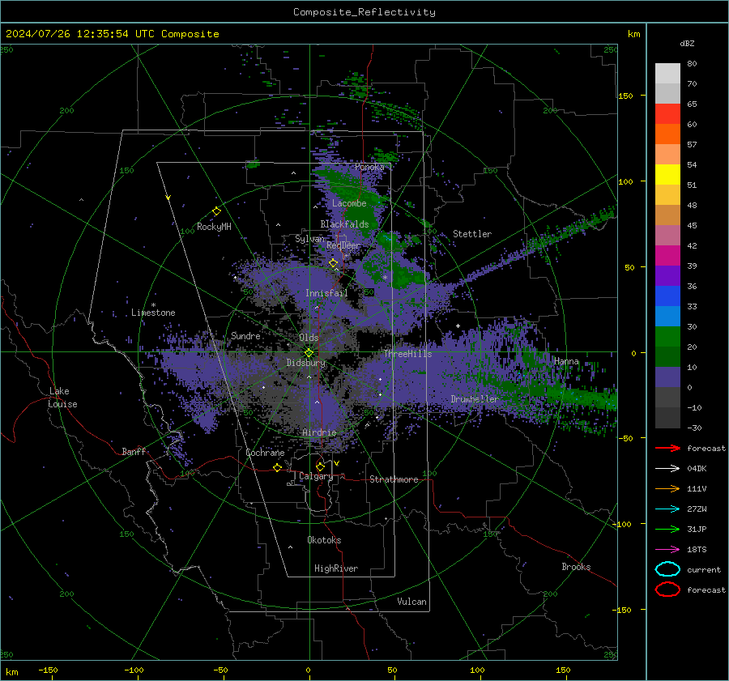Click the Lacombe town label
This screenshot has width=729, height=681.
click(x=349, y=203)
